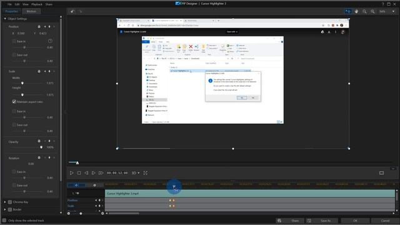Open the View menu
The image size is (400, 225).
coord(26,4)
